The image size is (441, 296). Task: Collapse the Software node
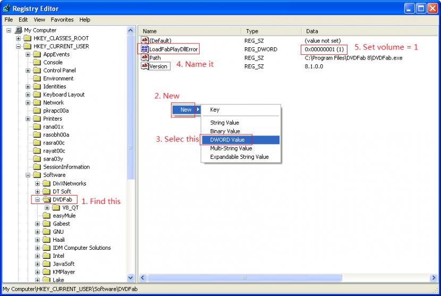pos(28,175)
